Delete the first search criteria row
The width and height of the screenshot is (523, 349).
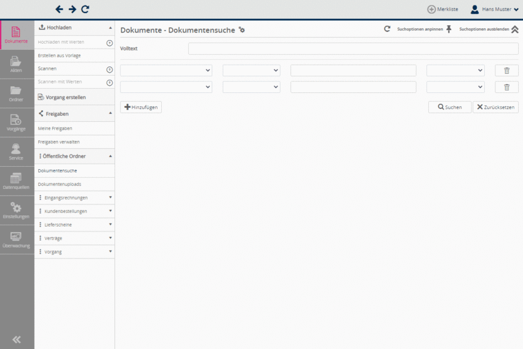click(506, 71)
